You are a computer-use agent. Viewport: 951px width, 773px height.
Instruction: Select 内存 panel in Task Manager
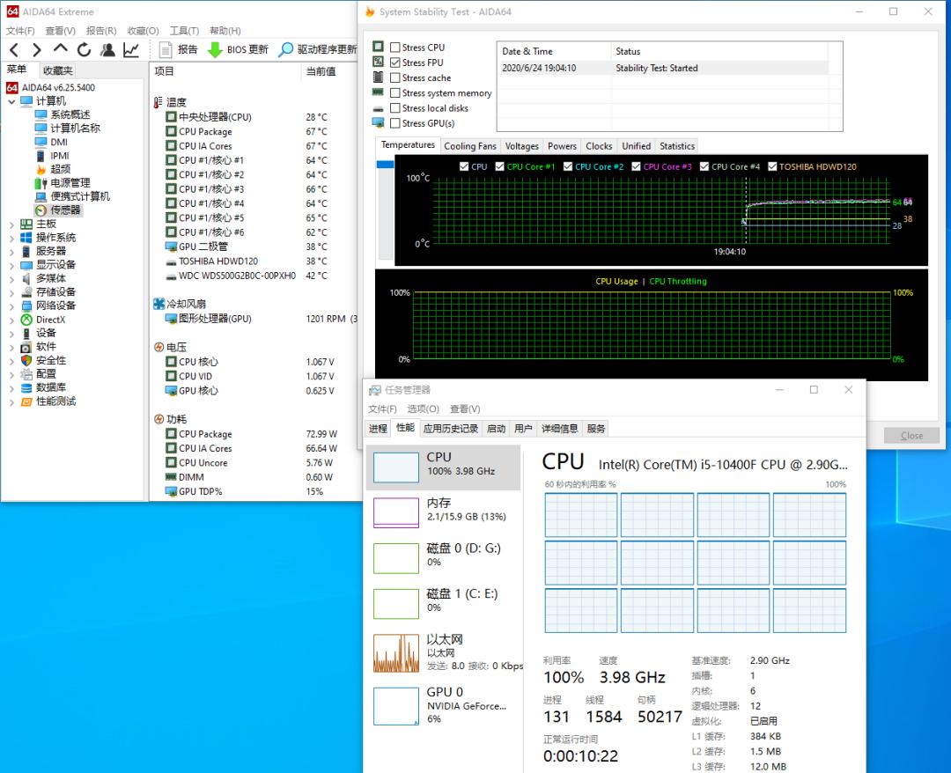pos(443,509)
